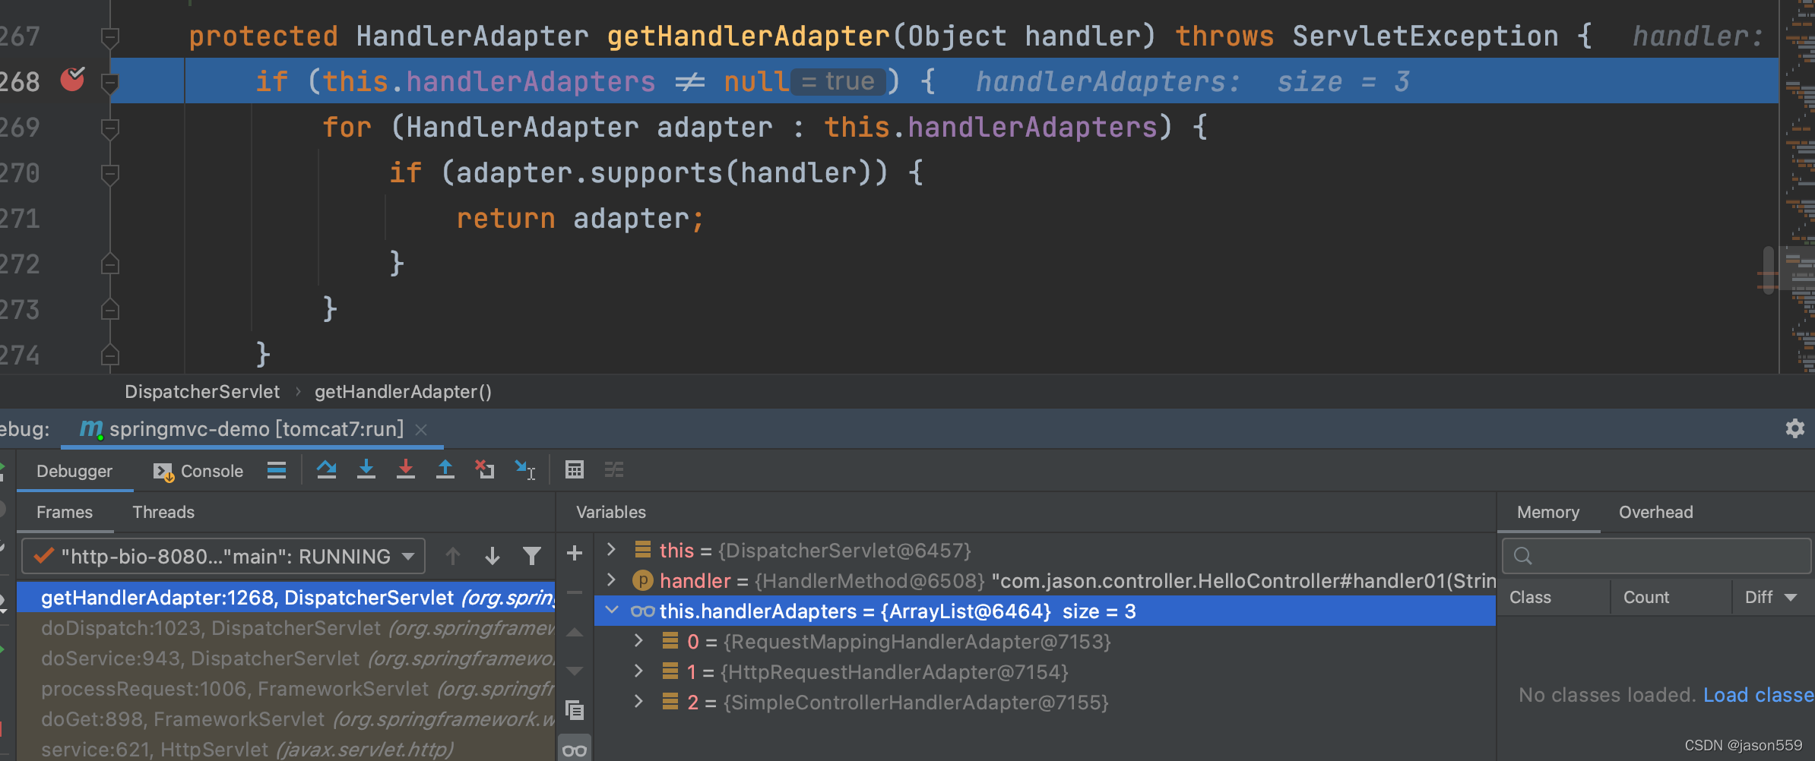Collapse the if-block fold marker on line 270

(x=110, y=173)
